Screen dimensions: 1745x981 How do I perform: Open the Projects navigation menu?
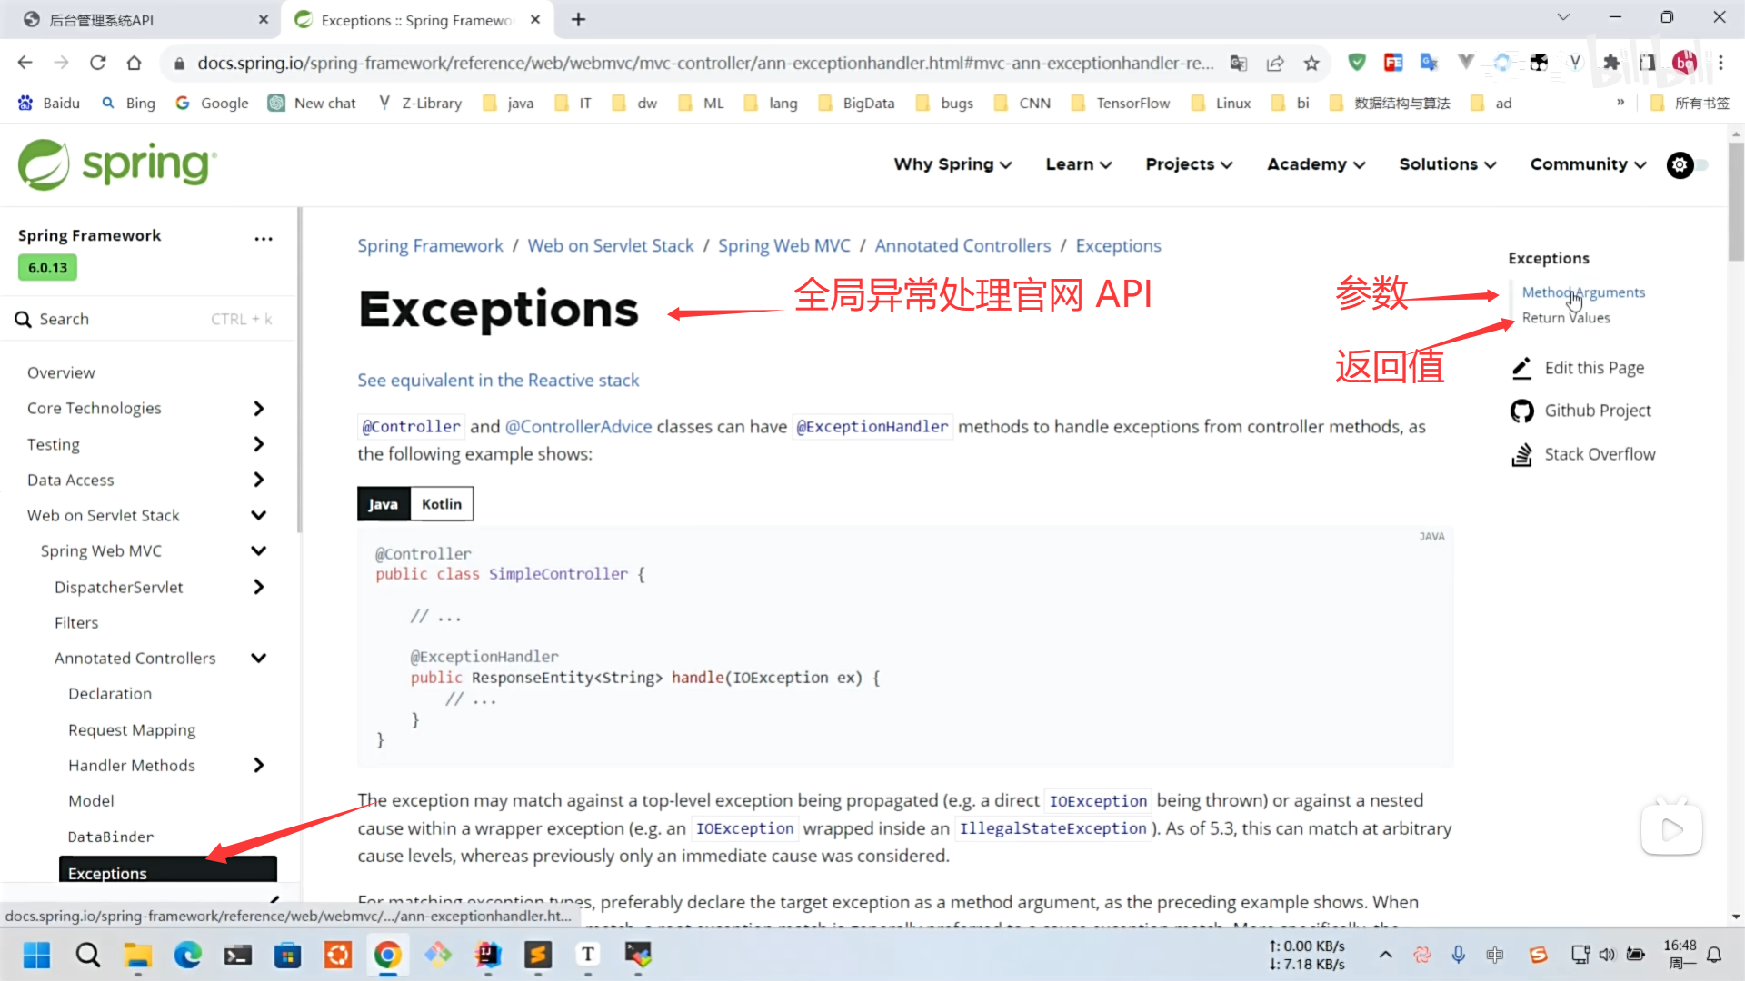pyautogui.click(x=1188, y=164)
